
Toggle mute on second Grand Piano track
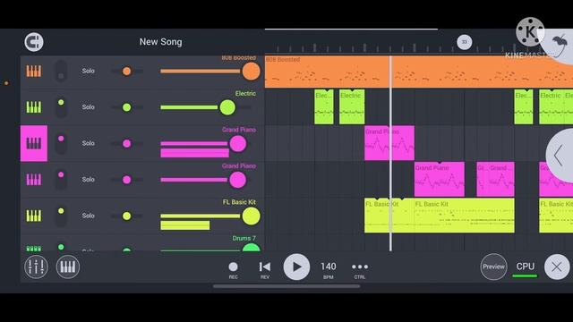pos(61,180)
